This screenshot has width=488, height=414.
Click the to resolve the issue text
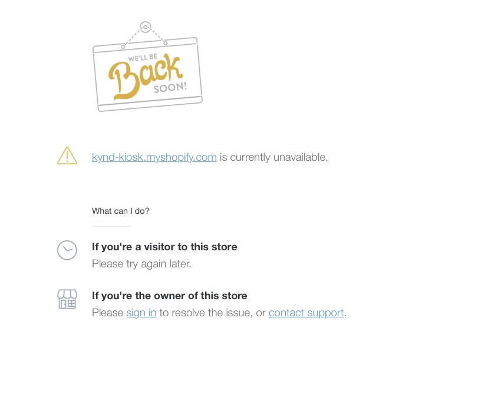tap(207, 313)
